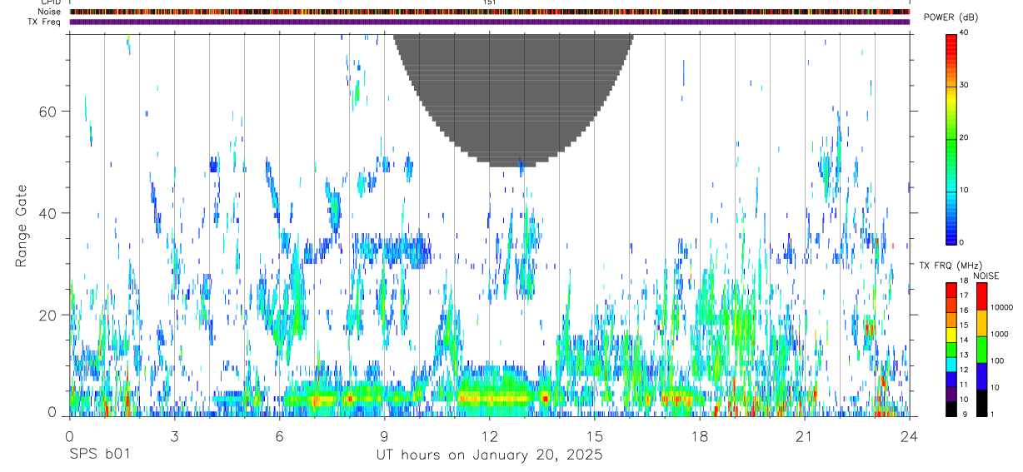This screenshot has height=472, width=1023.
Task: Click the 'Noise' row label at top left
Action: (x=50, y=12)
